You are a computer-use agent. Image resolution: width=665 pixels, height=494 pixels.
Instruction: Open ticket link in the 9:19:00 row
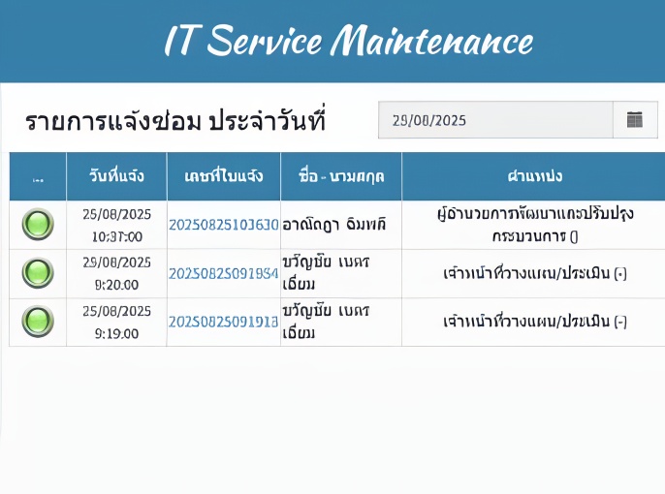(224, 322)
